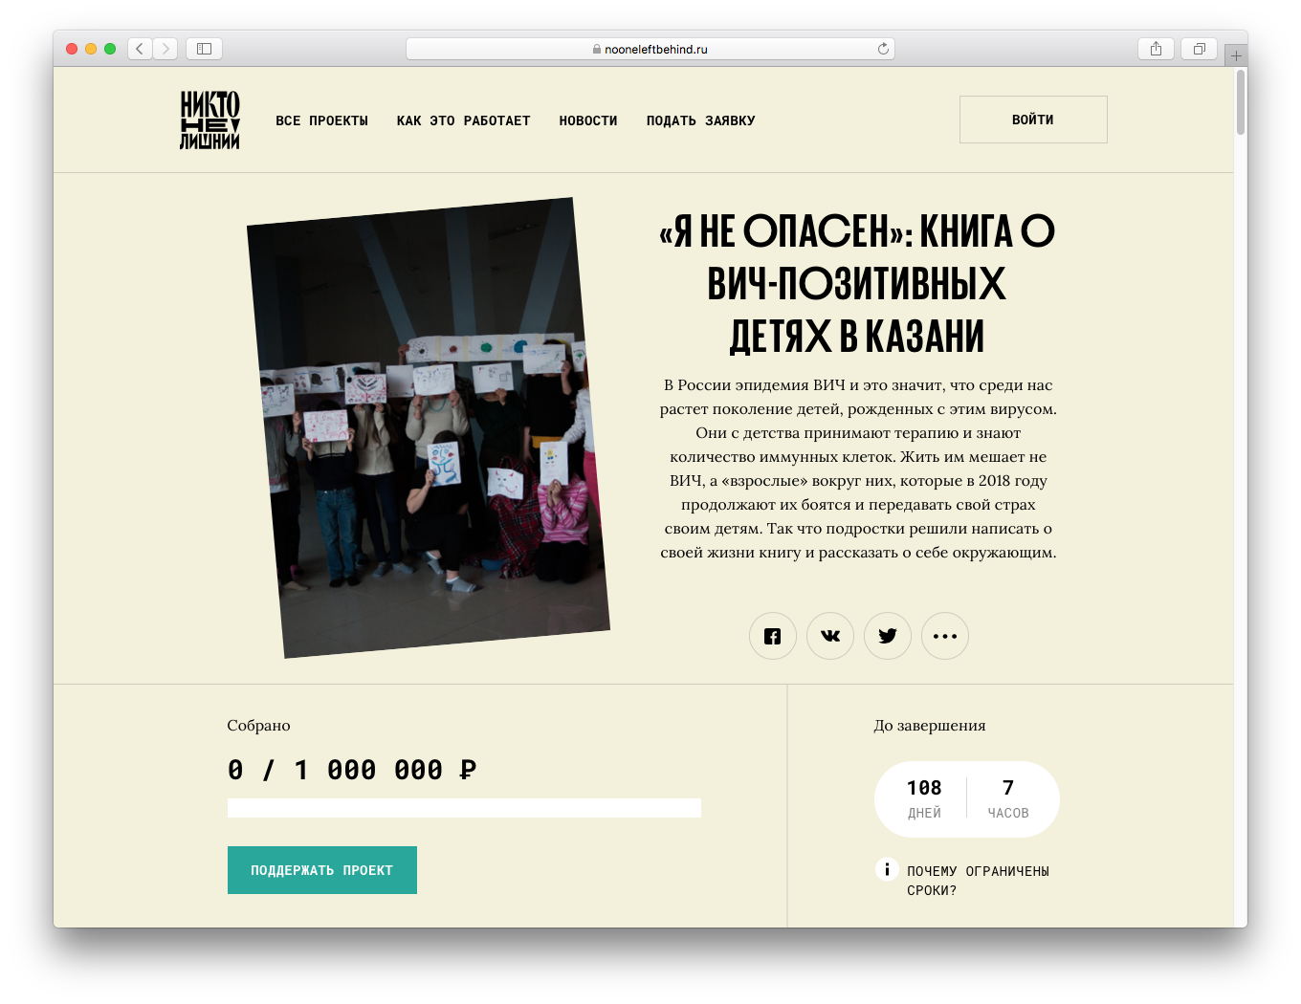
Task: Go to НОВОСТИ section
Action: [x=588, y=120]
